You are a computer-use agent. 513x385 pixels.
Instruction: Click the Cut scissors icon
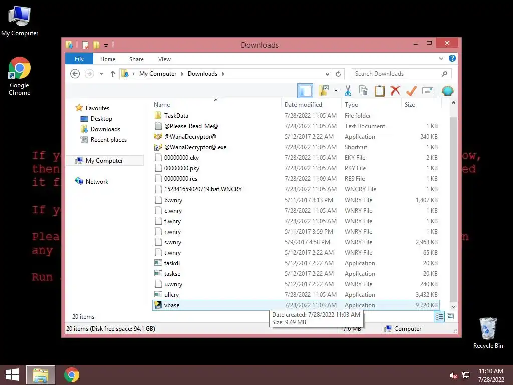[x=348, y=91]
